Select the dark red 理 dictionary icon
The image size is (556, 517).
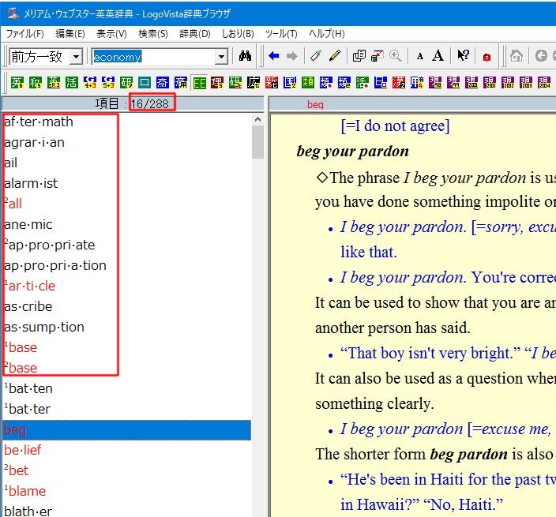coord(217,83)
